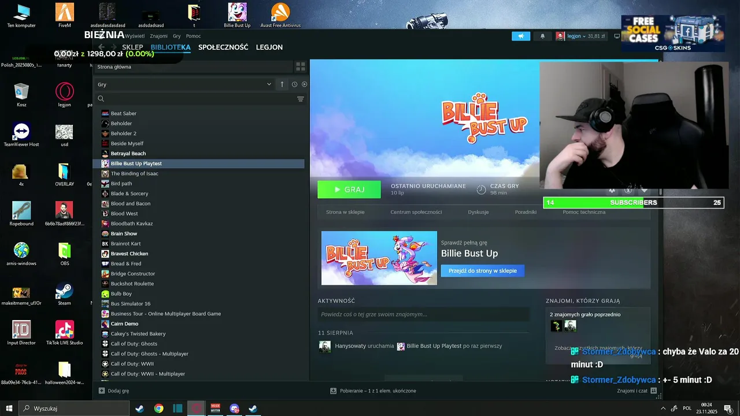
Task: Open the notifications bell
Action: [542, 36]
